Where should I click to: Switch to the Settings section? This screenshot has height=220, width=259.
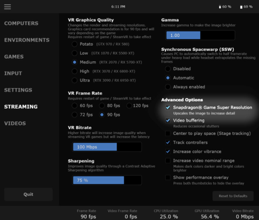pyautogui.click(x=18, y=90)
